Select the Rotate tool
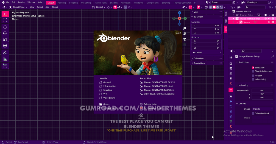Screen dimensions: 276x144 point(5,33)
